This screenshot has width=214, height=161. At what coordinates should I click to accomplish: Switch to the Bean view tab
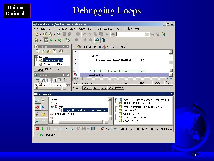pyautogui.click(x=96, y=88)
